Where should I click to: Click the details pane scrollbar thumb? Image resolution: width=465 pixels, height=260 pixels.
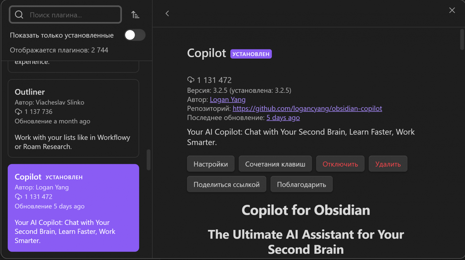[x=462, y=39]
